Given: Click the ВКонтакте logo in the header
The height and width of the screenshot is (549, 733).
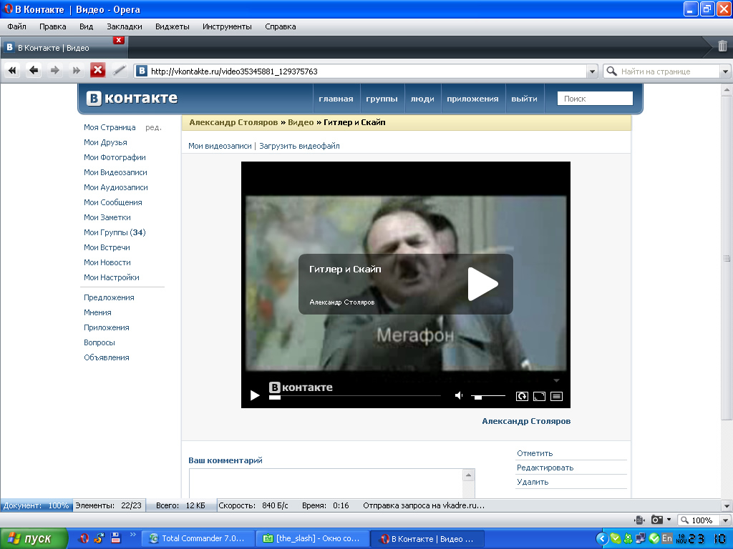Looking at the screenshot, I should (x=132, y=98).
